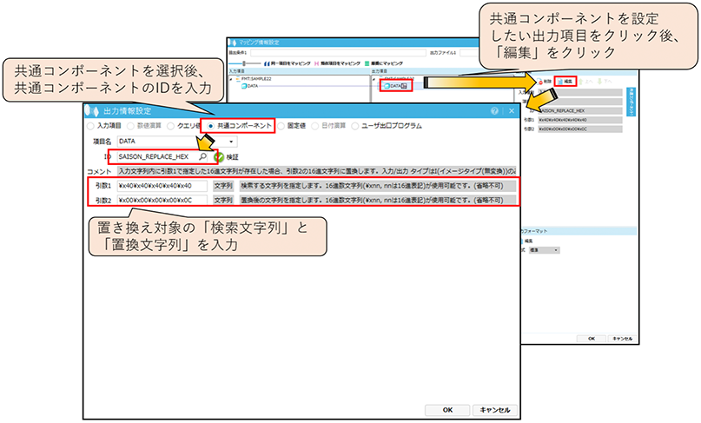Select the 共通コンポーネント radio button

click(210, 126)
